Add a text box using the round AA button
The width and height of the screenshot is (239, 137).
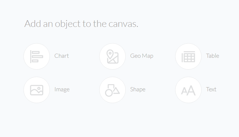[x=188, y=90]
